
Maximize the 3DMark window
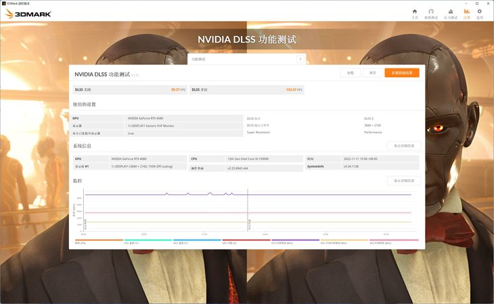[x=477, y=3]
